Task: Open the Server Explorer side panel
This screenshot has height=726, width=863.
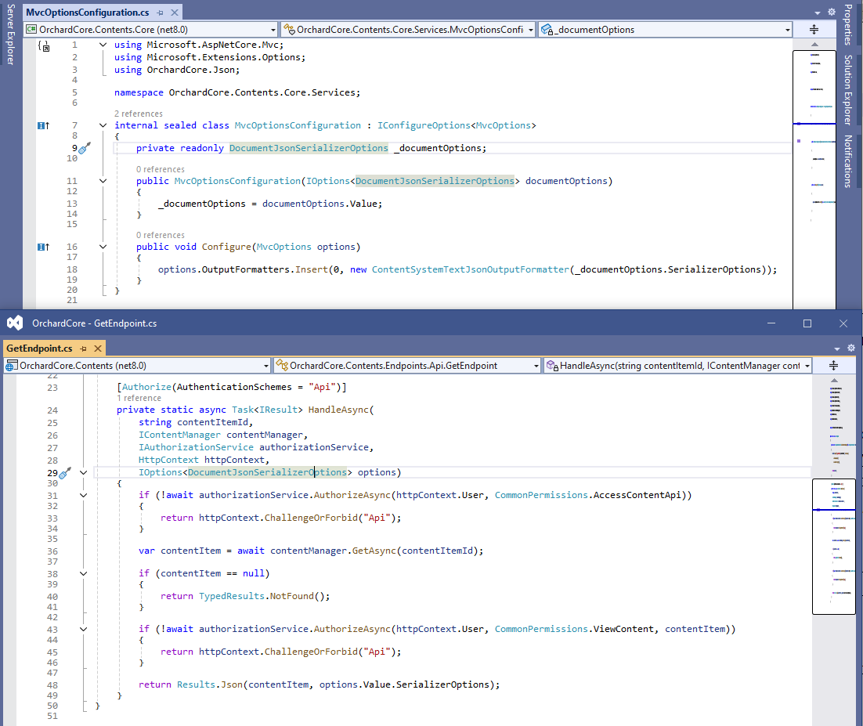Action: 10,34
